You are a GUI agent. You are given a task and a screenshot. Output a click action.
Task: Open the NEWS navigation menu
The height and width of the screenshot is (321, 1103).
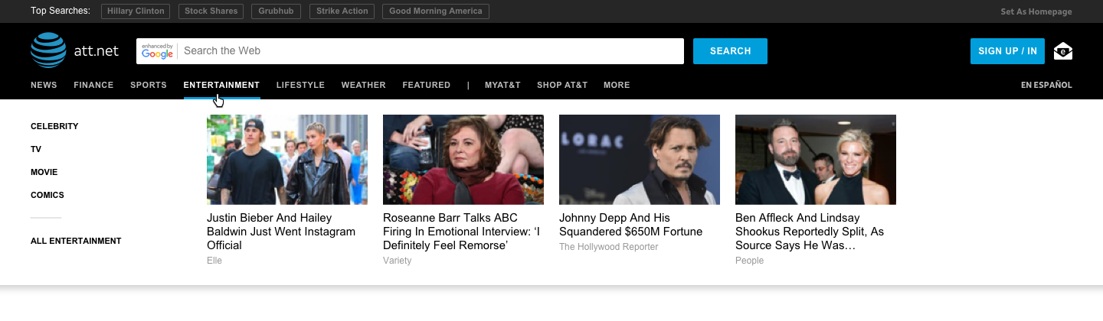44,85
